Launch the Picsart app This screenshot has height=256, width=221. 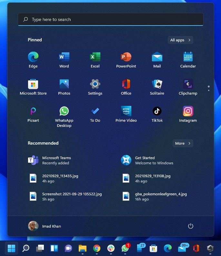click(33, 114)
